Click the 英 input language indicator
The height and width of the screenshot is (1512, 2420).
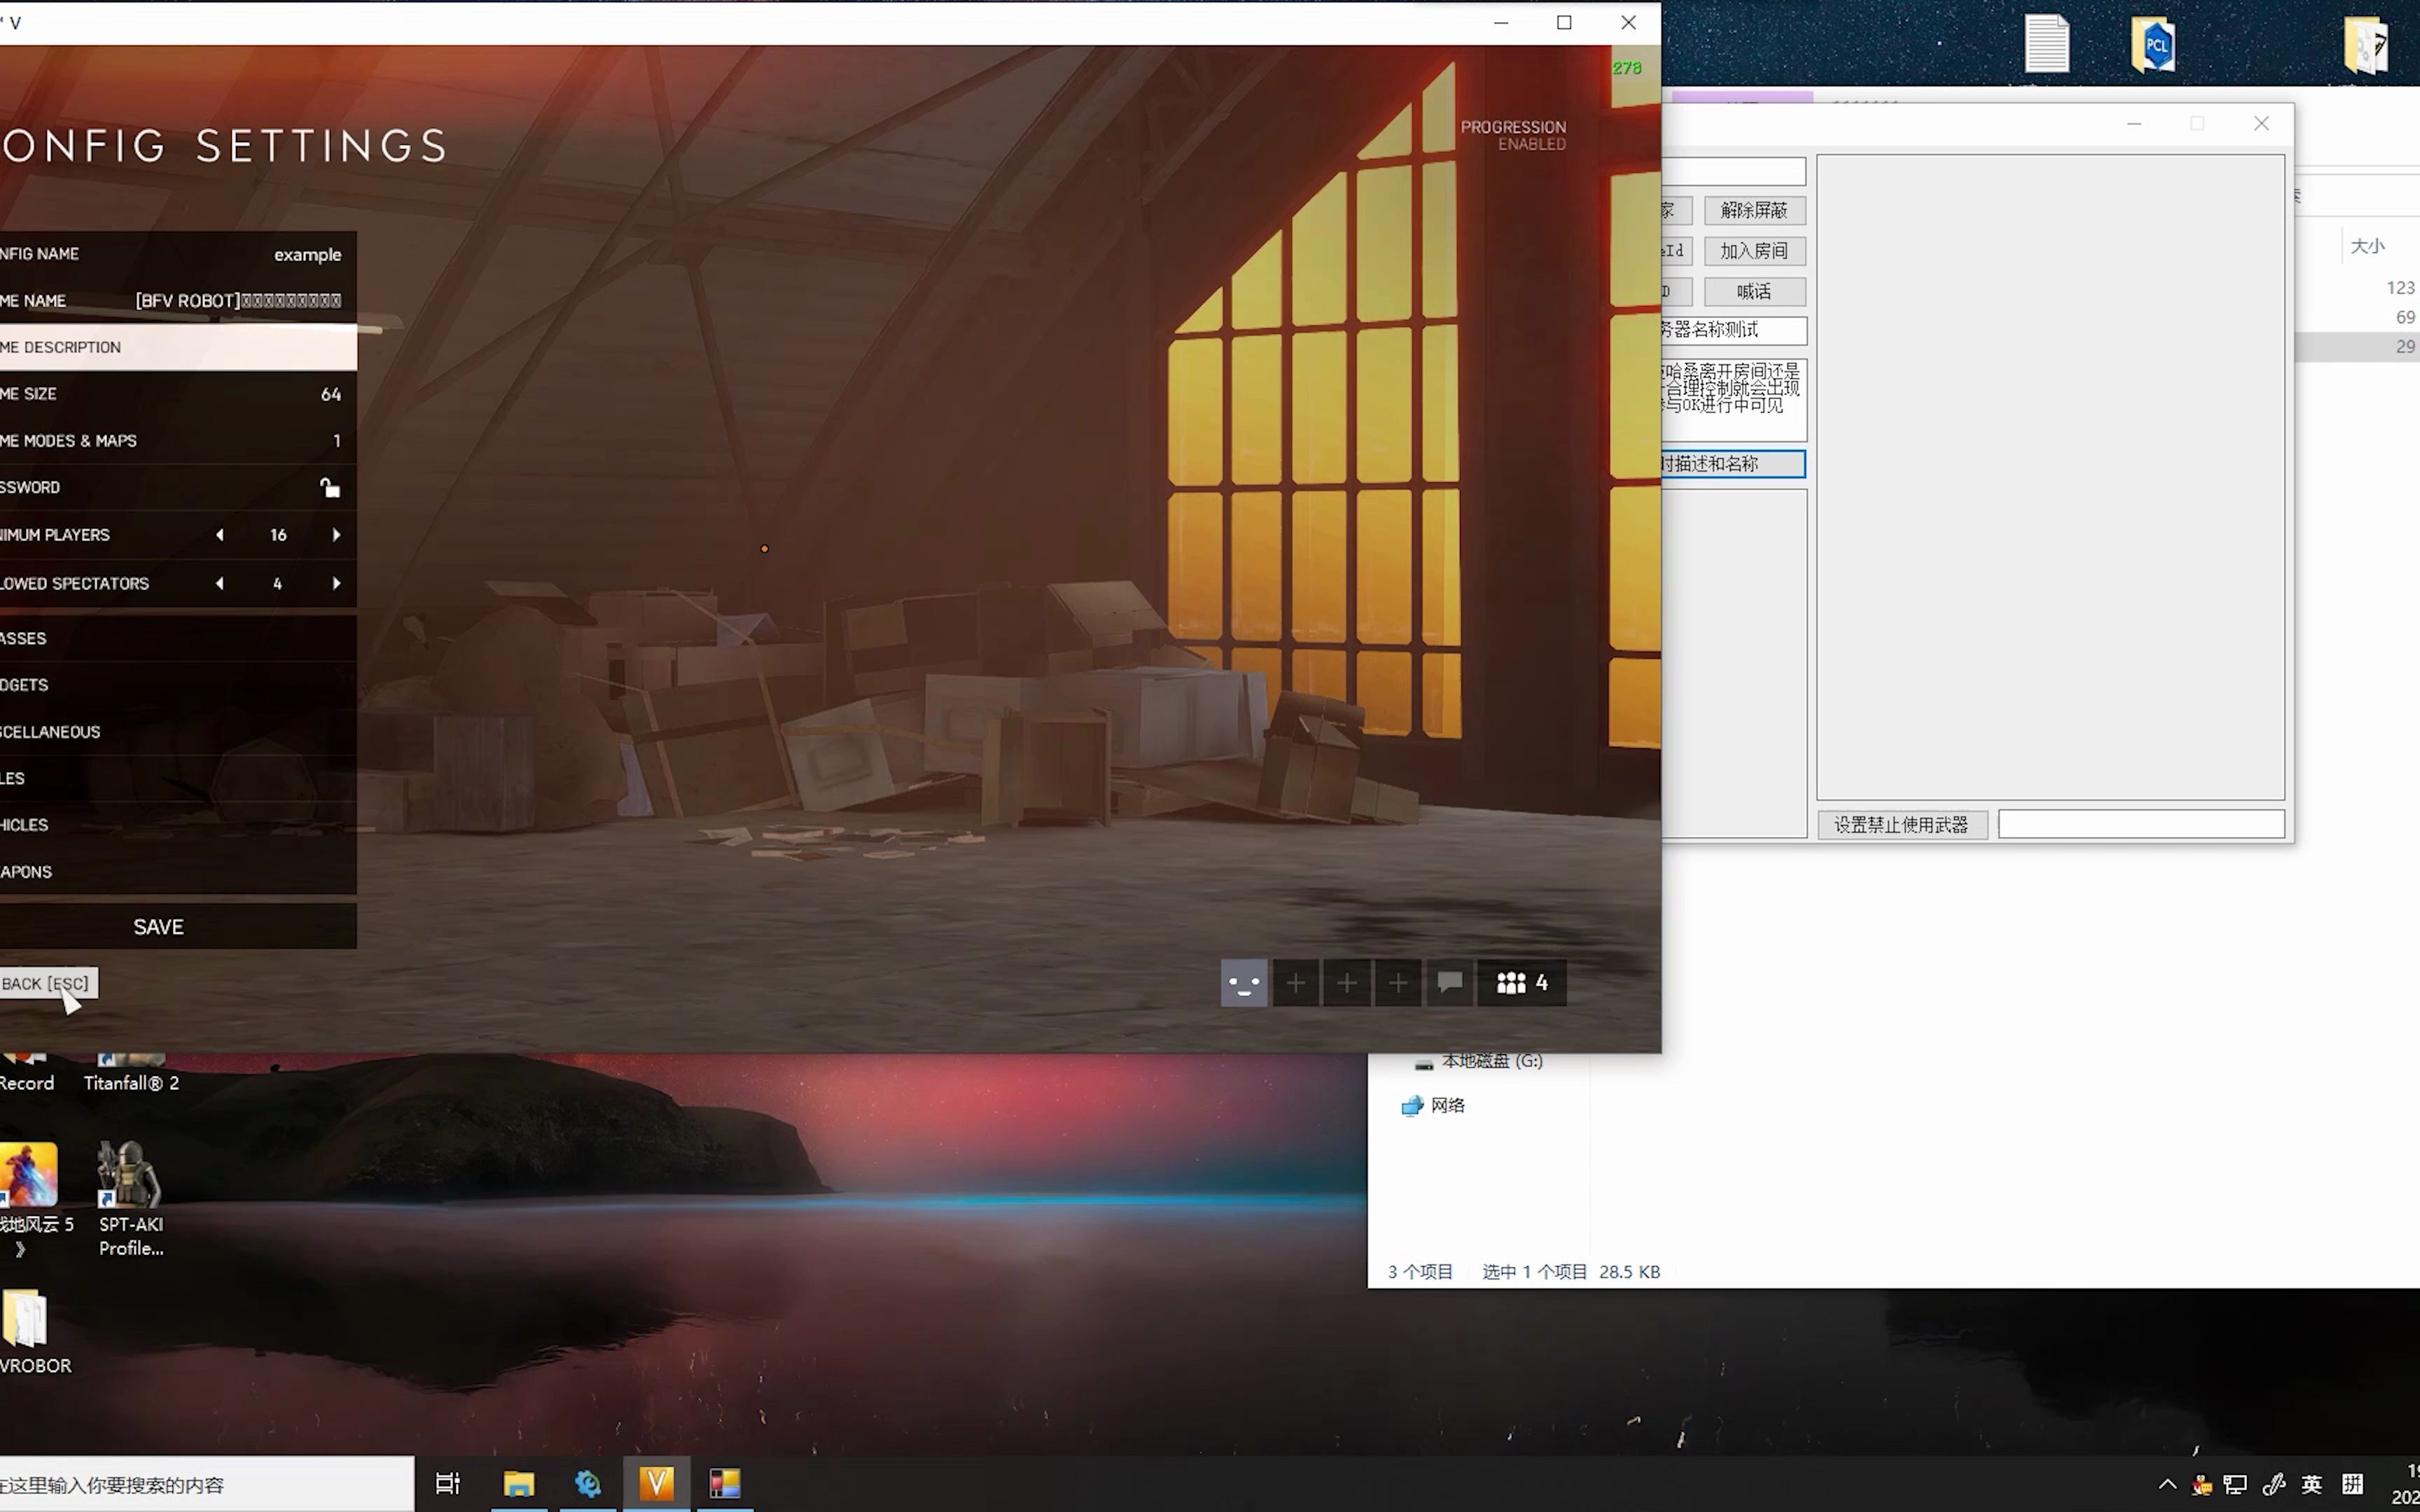(2311, 1484)
